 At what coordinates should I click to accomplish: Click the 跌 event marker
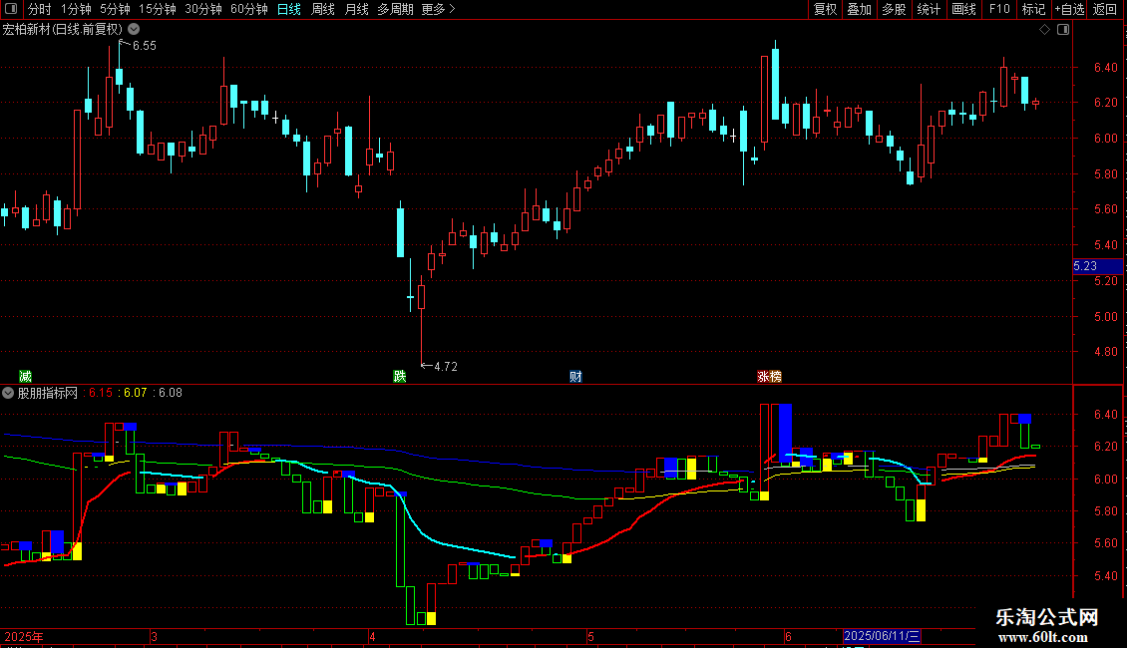point(400,377)
